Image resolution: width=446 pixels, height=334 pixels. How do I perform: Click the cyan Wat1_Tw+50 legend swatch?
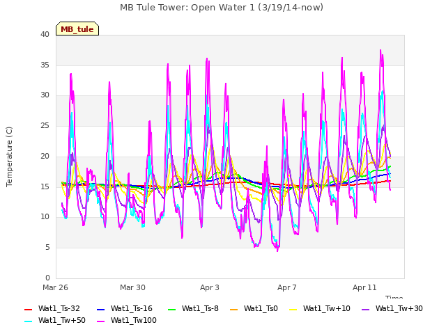(x=29, y=321)
